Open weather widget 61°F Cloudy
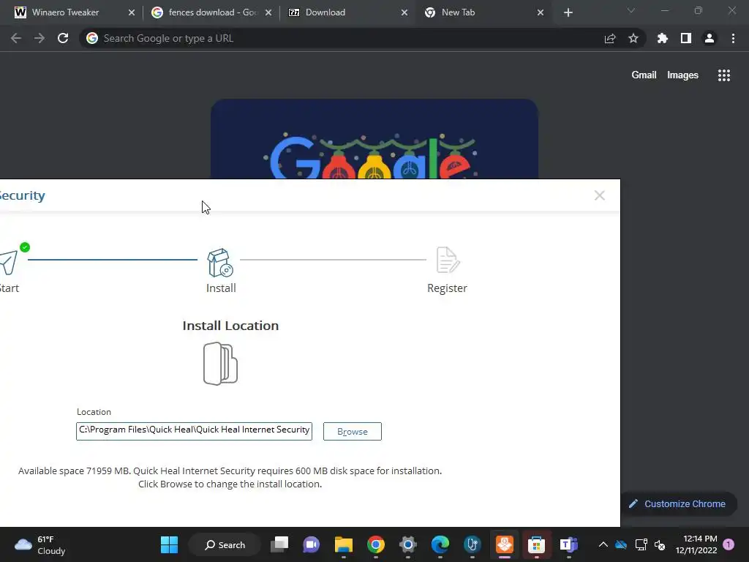The width and height of the screenshot is (749, 562). (41, 544)
